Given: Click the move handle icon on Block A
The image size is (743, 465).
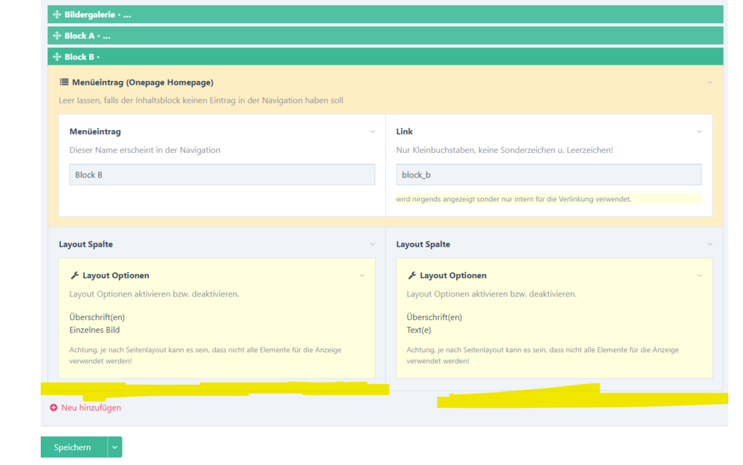Looking at the screenshot, I should click(x=57, y=36).
